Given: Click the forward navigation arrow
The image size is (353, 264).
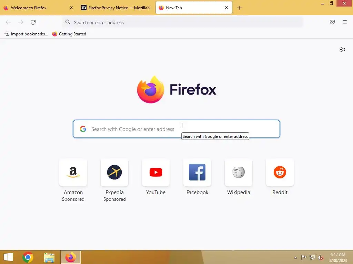Looking at the screenshot, I should click(21, 22).
